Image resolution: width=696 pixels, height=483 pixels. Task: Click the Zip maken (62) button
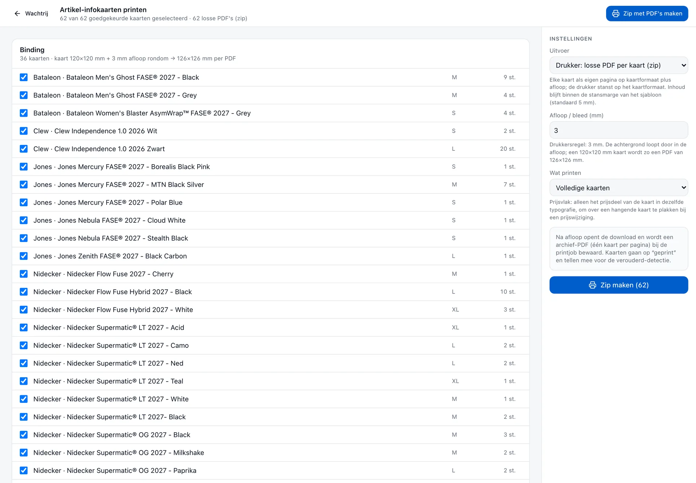coord(619,285)
